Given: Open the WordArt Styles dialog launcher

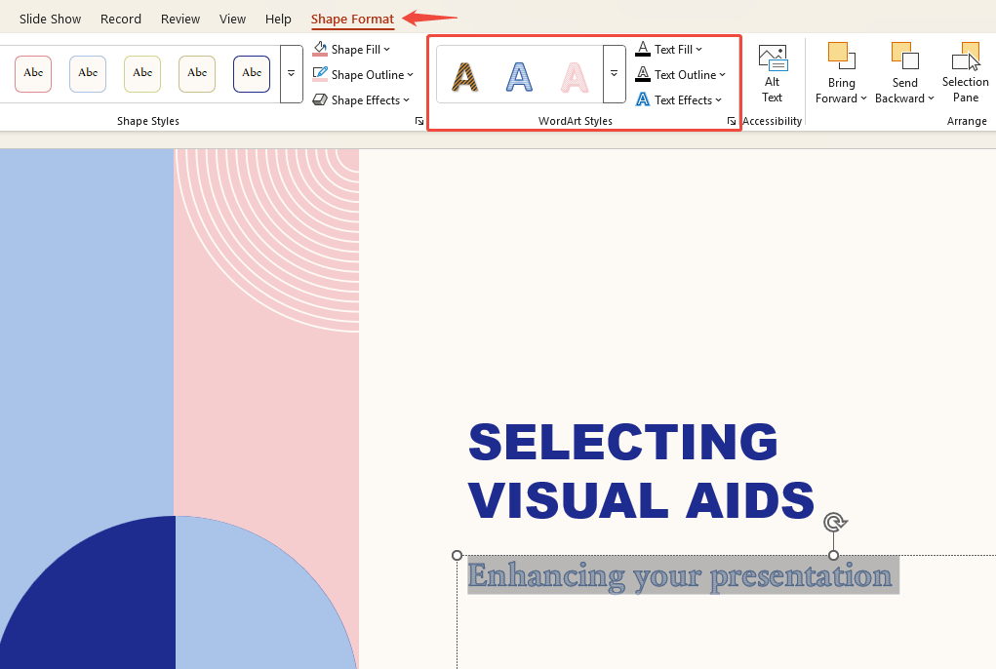Looking at the screenshot, I should (731, 121).
